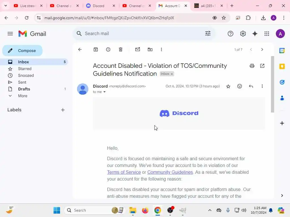The width and height of the screenshot is (290, 217).
Task: Report this email as spam
Action: (x=108, y=49)
